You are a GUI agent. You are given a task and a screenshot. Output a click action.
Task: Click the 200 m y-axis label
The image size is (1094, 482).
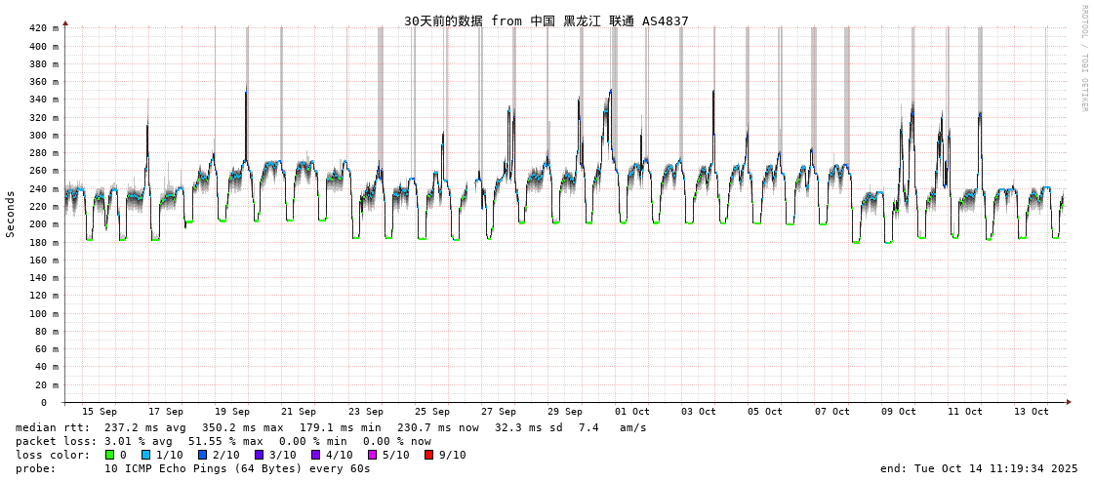point(43,224)
